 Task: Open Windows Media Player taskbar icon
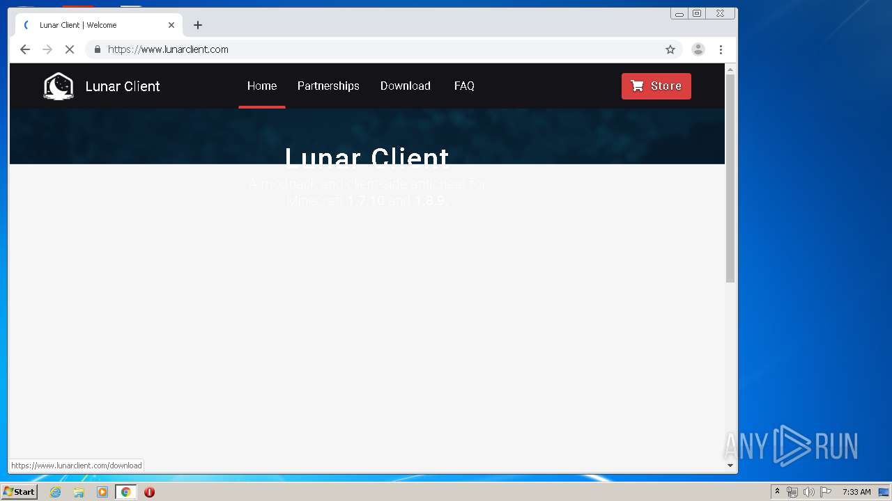click(102, 492)
